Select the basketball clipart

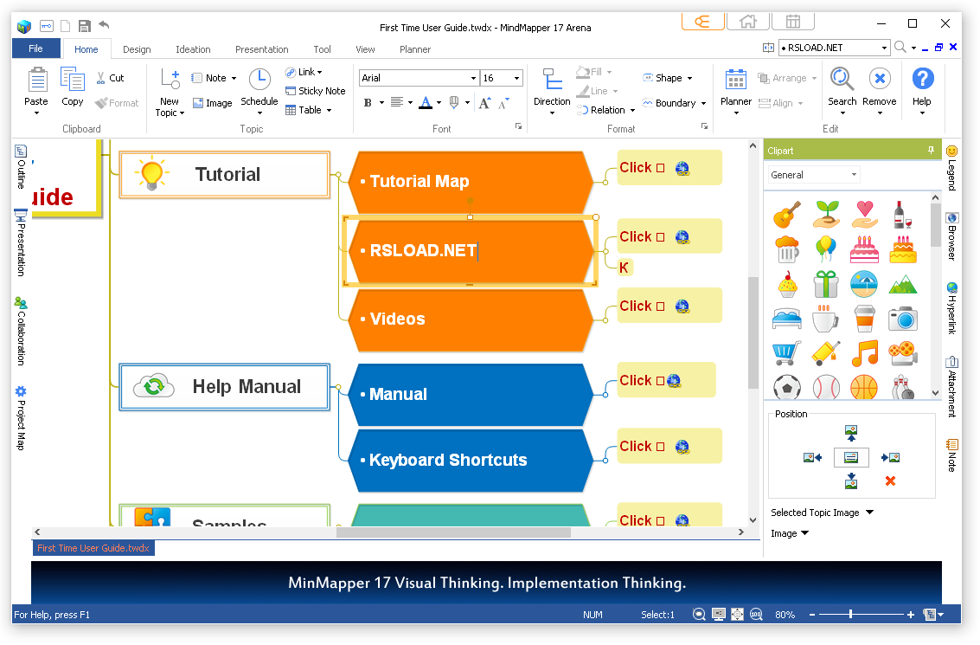(x=864, y=387)
